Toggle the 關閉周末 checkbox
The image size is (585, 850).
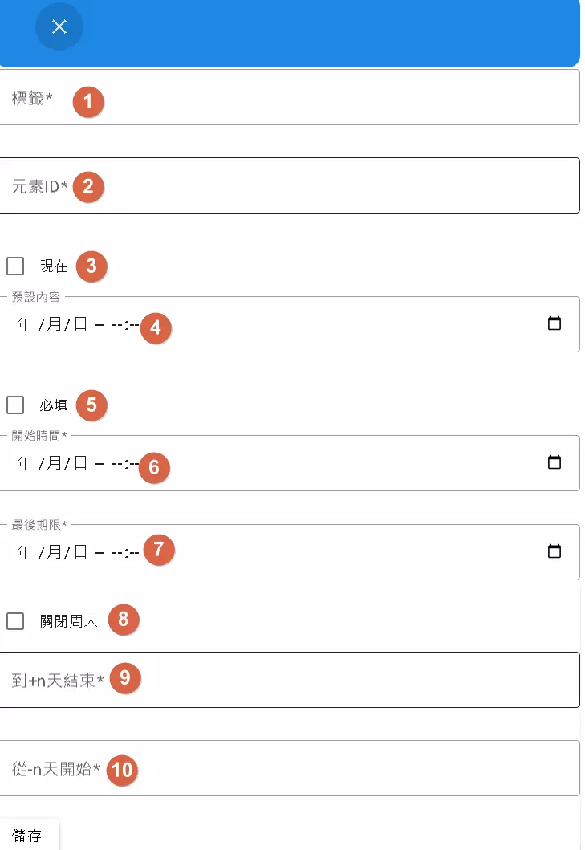(x=14, y=619)
